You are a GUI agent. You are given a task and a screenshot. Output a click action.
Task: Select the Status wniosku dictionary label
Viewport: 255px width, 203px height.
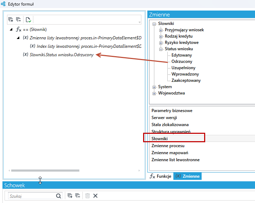(179, 49)
